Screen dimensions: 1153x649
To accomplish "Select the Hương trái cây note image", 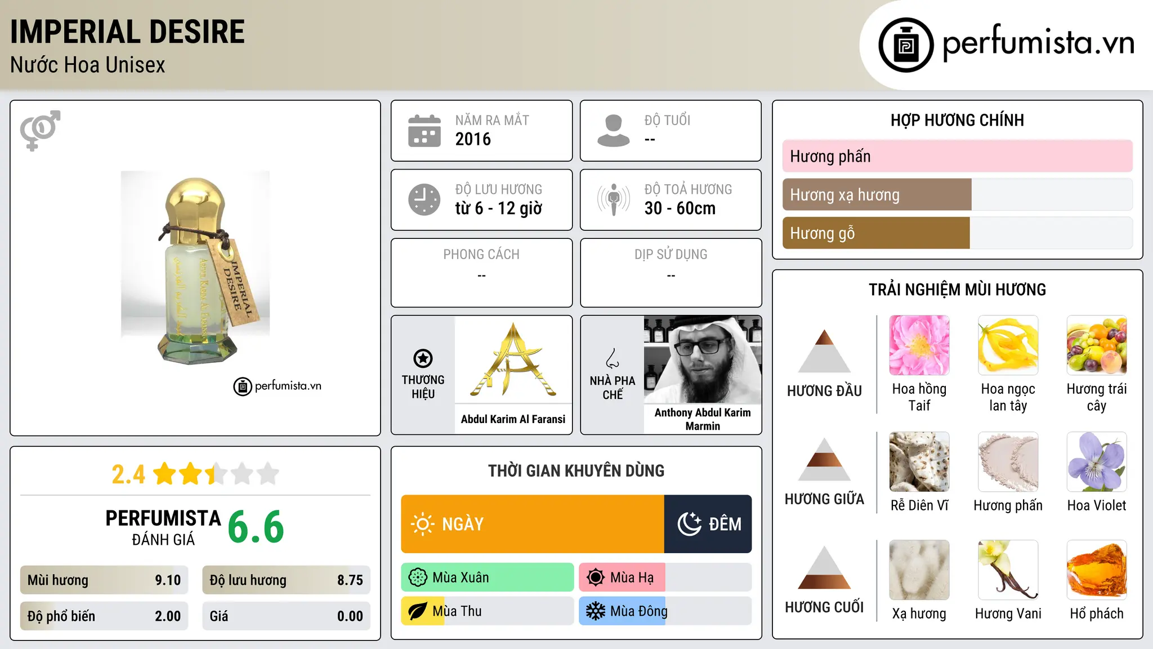I will (x=1097, y=345).
